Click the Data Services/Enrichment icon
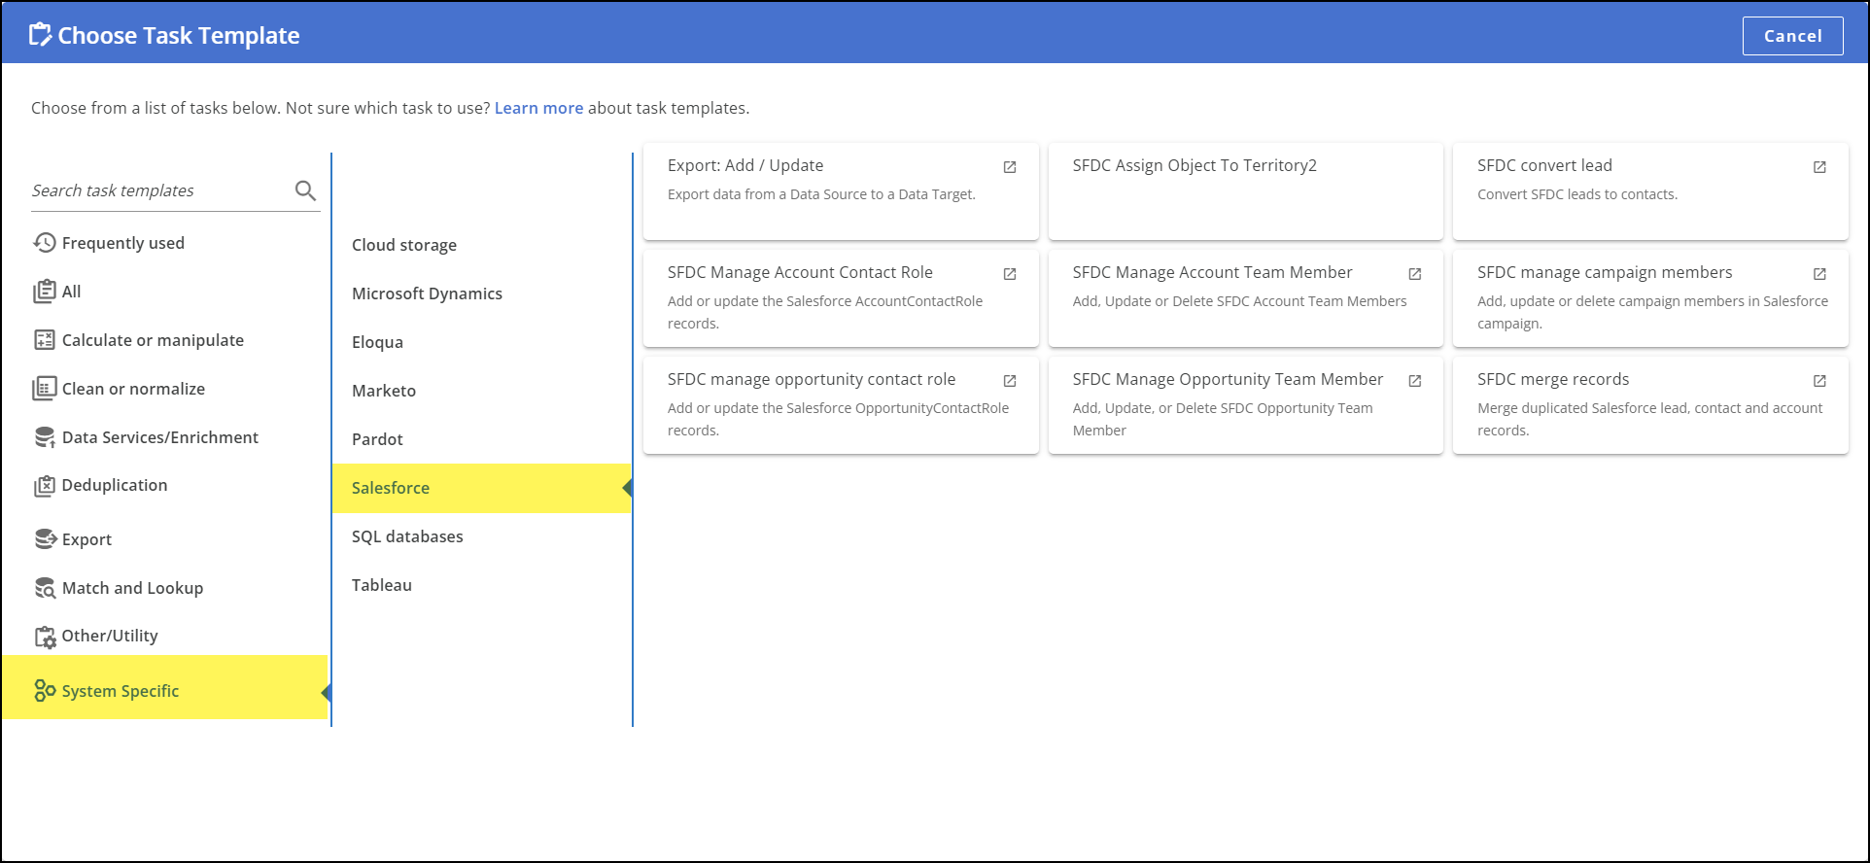Image resolution: width=1870 pixels, height=863 pixels. (x=45, y=437)
